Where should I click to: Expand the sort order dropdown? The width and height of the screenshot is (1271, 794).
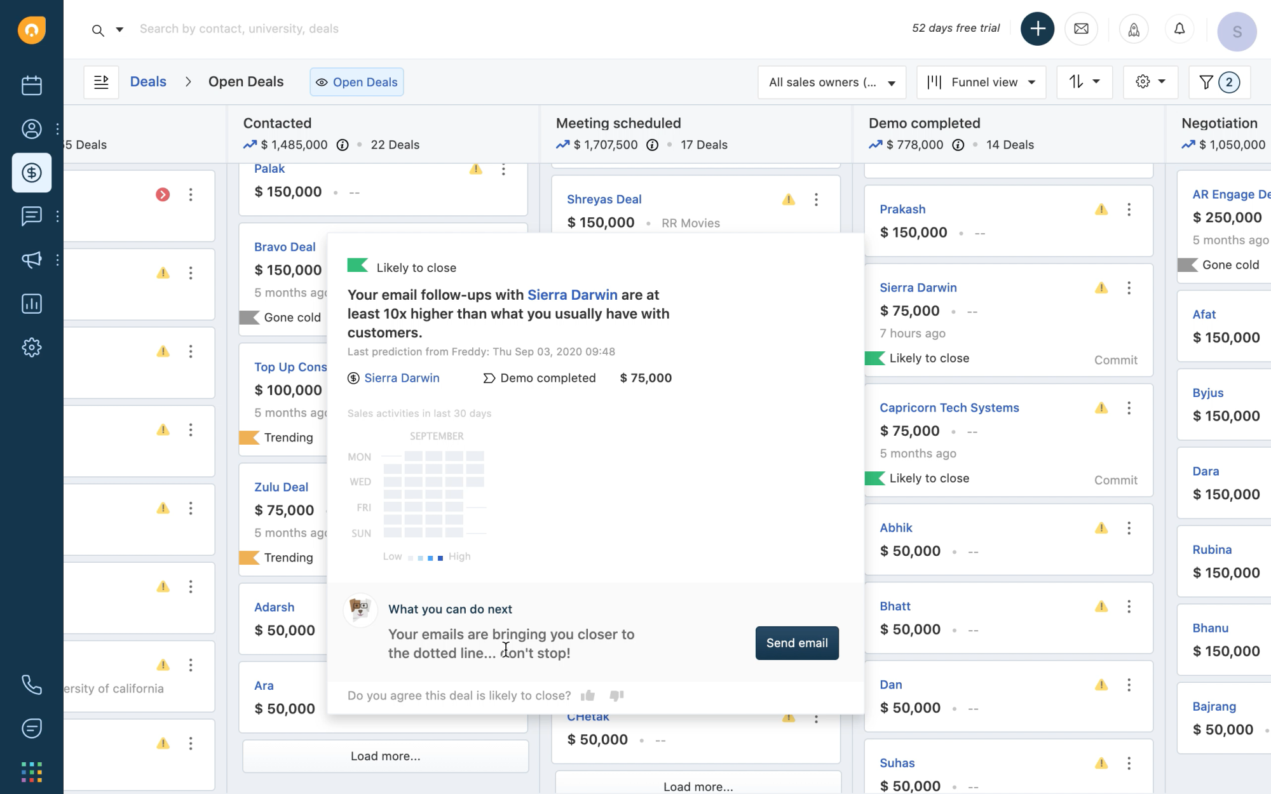(1084, 82)
